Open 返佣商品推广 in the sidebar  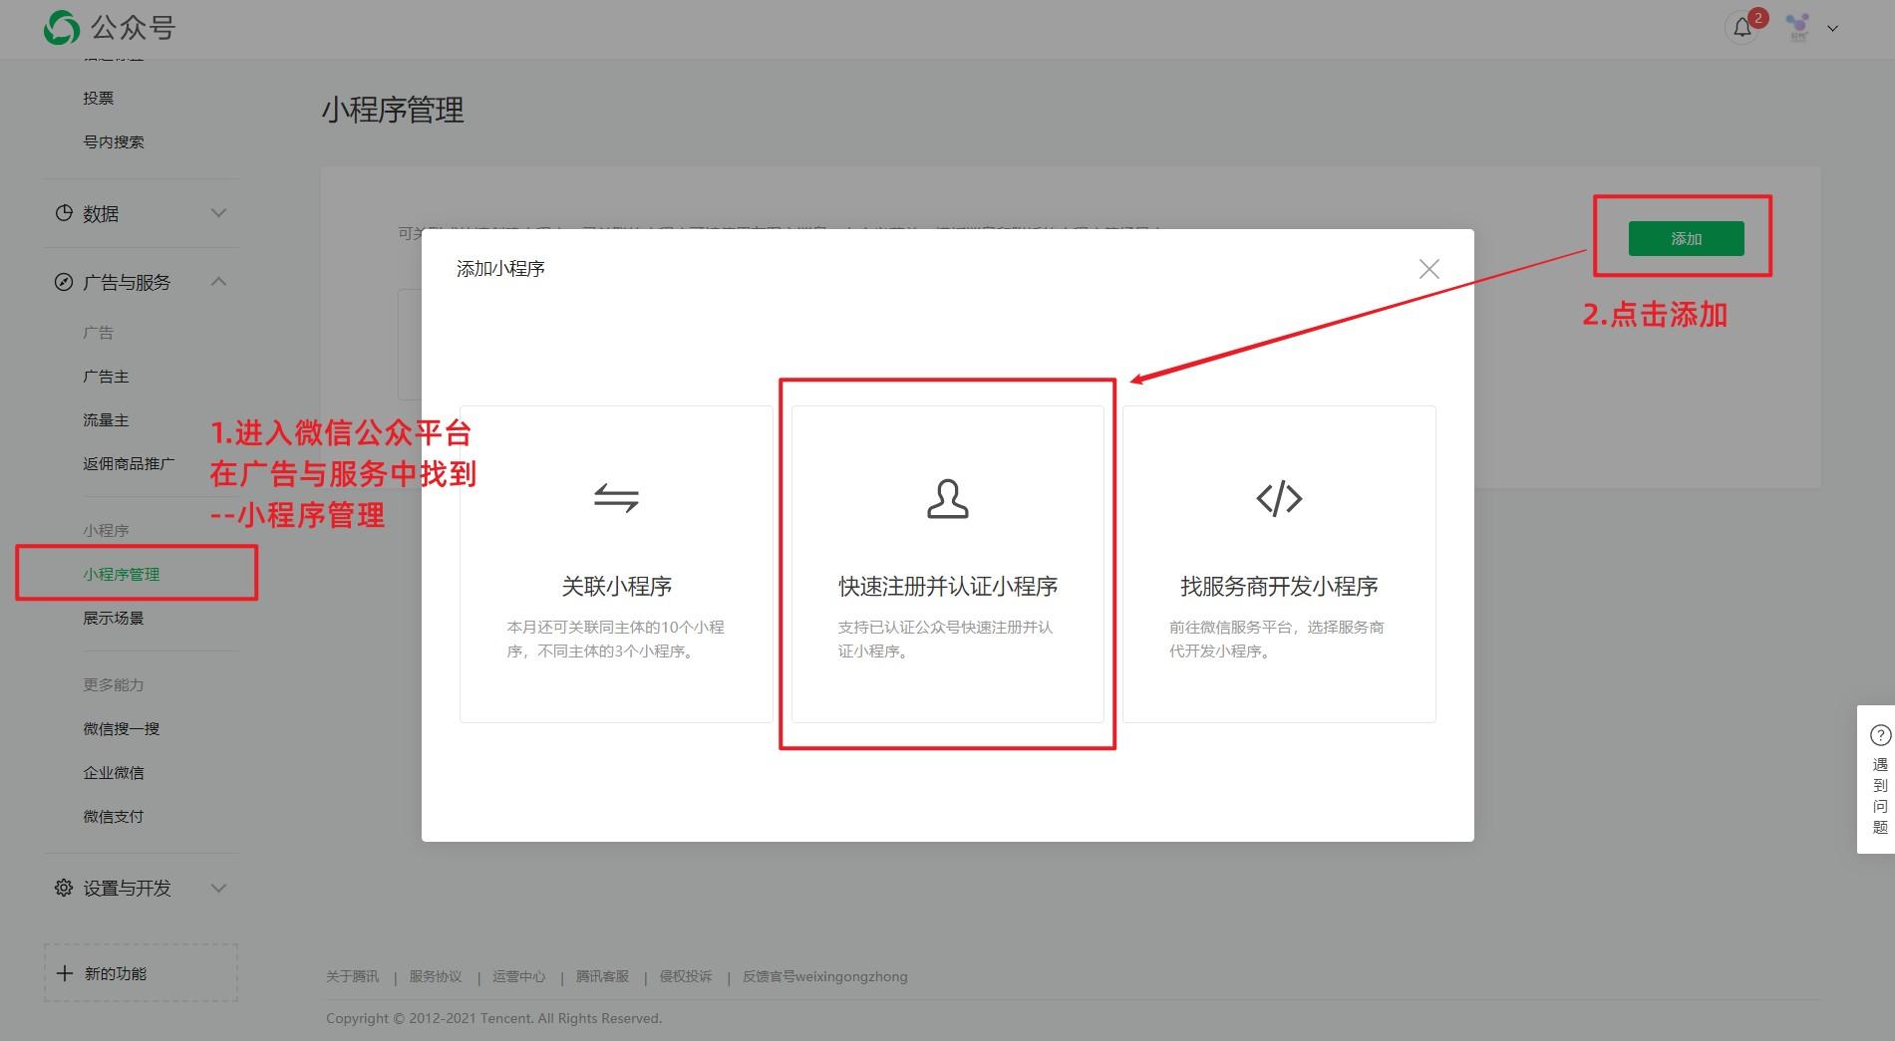129,463
